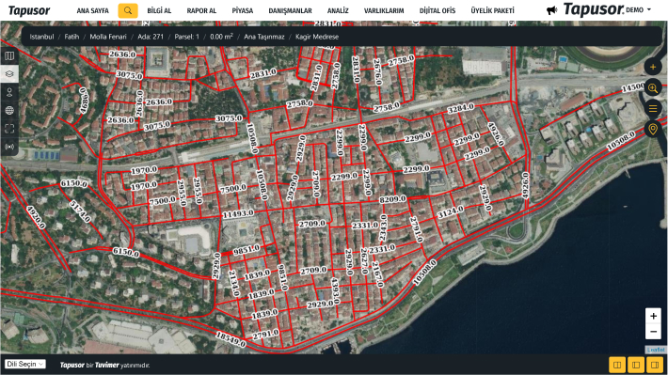Click the street view person pin icon

(9, 92)
